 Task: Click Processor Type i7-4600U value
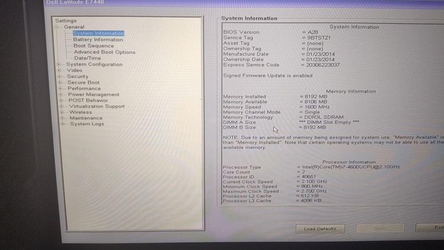click(x=351, y=167)
